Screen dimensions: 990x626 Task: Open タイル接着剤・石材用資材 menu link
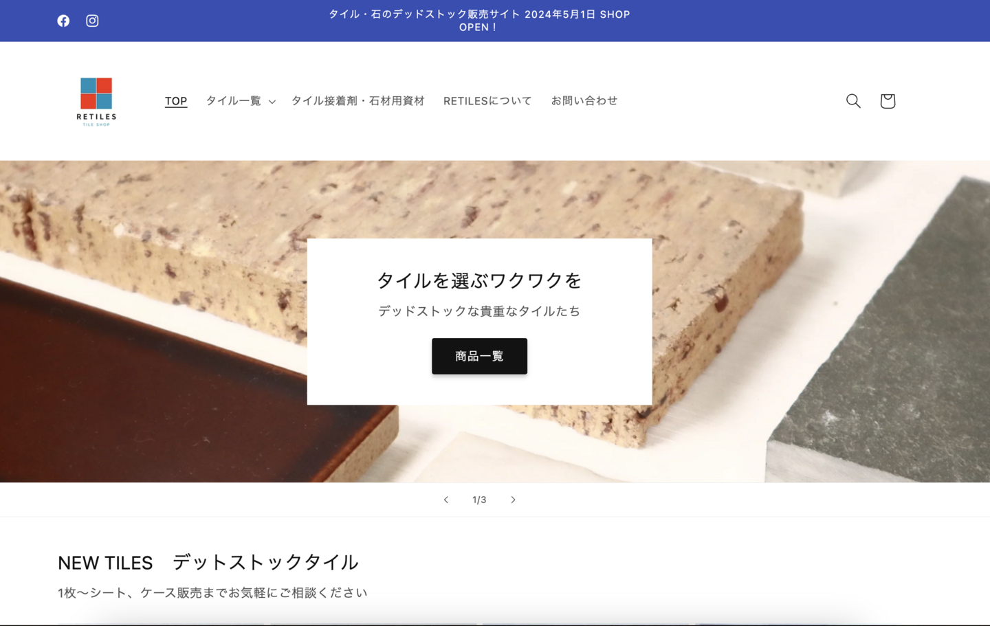(358, 101)
